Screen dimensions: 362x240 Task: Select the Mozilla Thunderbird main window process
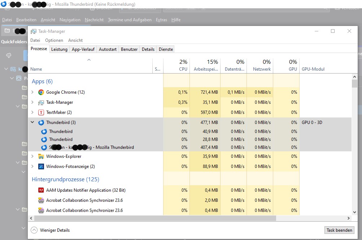91,147
